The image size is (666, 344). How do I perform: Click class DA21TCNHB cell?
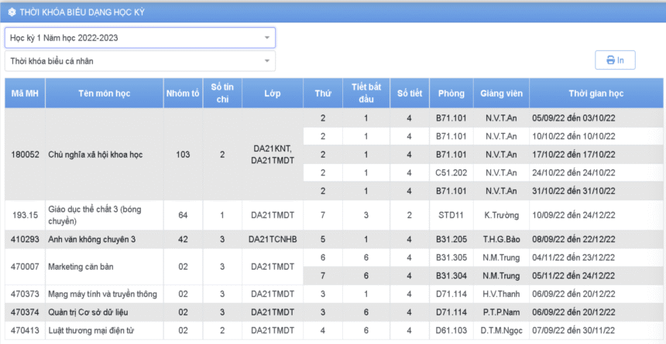[272, 240]
